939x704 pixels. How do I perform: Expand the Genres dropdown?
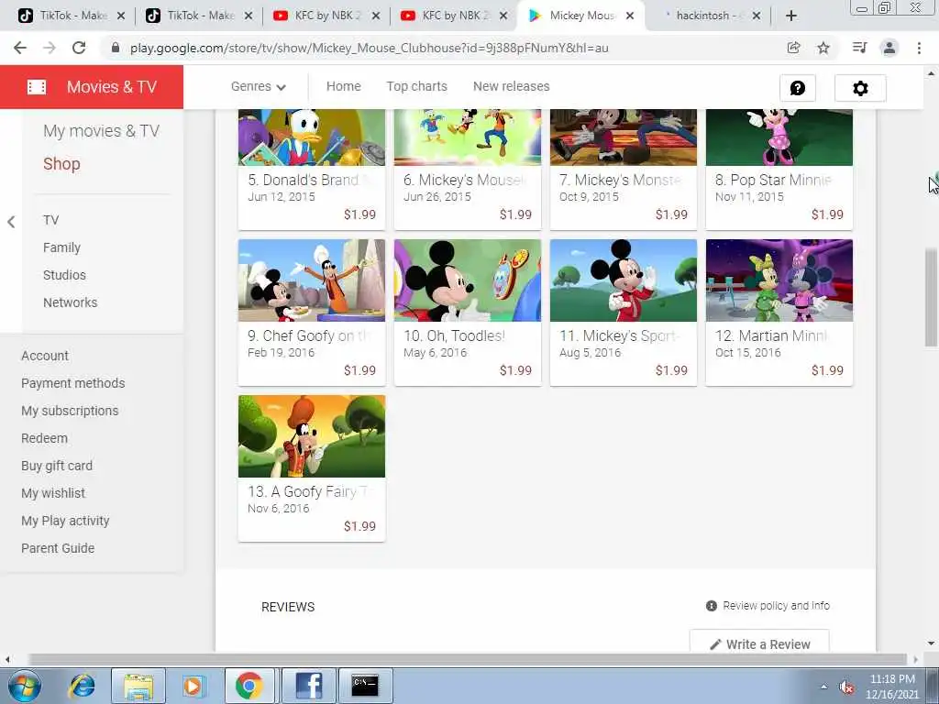point(258,86)
